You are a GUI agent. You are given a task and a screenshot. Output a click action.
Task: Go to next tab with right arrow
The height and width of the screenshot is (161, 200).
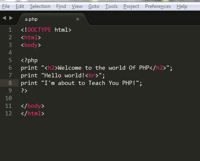[x=11, y=18]
